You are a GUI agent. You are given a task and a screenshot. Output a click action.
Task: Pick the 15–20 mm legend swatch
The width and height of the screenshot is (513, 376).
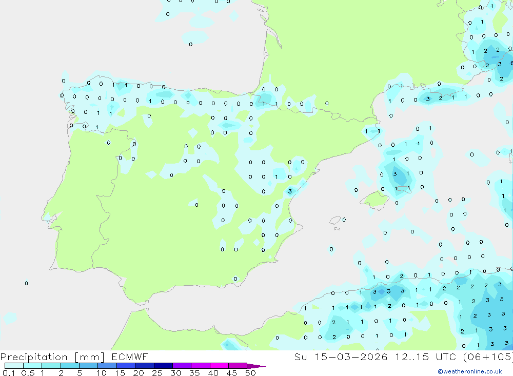point(126,366)
